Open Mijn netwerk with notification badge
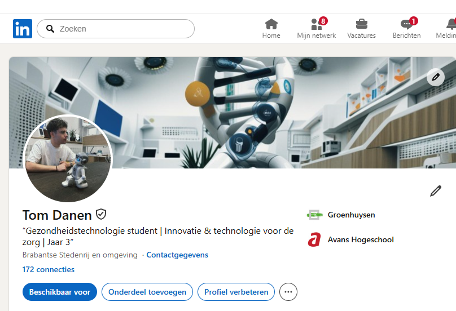Screen dimensions: 456x311 (317, 24)
